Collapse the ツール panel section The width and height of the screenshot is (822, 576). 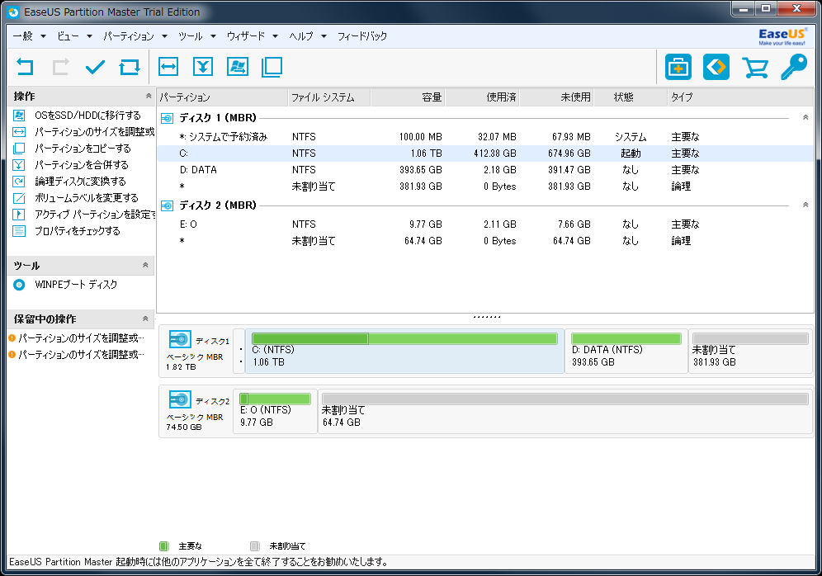click(x=145, y=265)
